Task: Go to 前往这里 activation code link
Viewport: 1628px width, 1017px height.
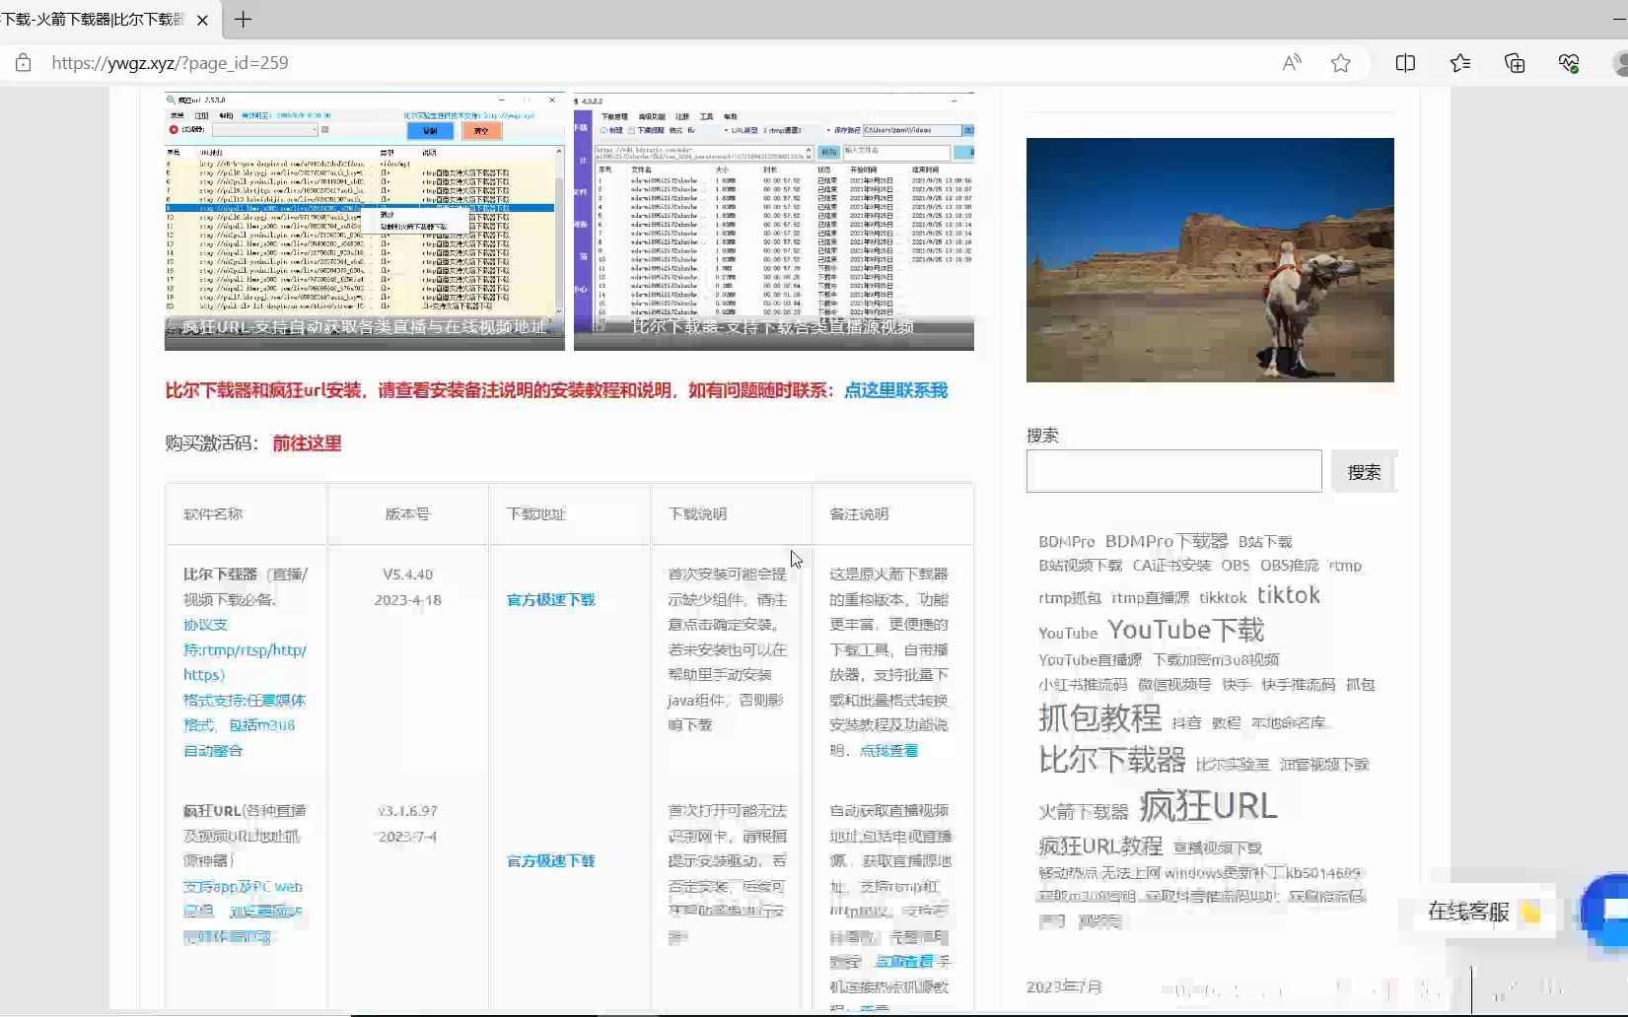Action: coord(307,443)
